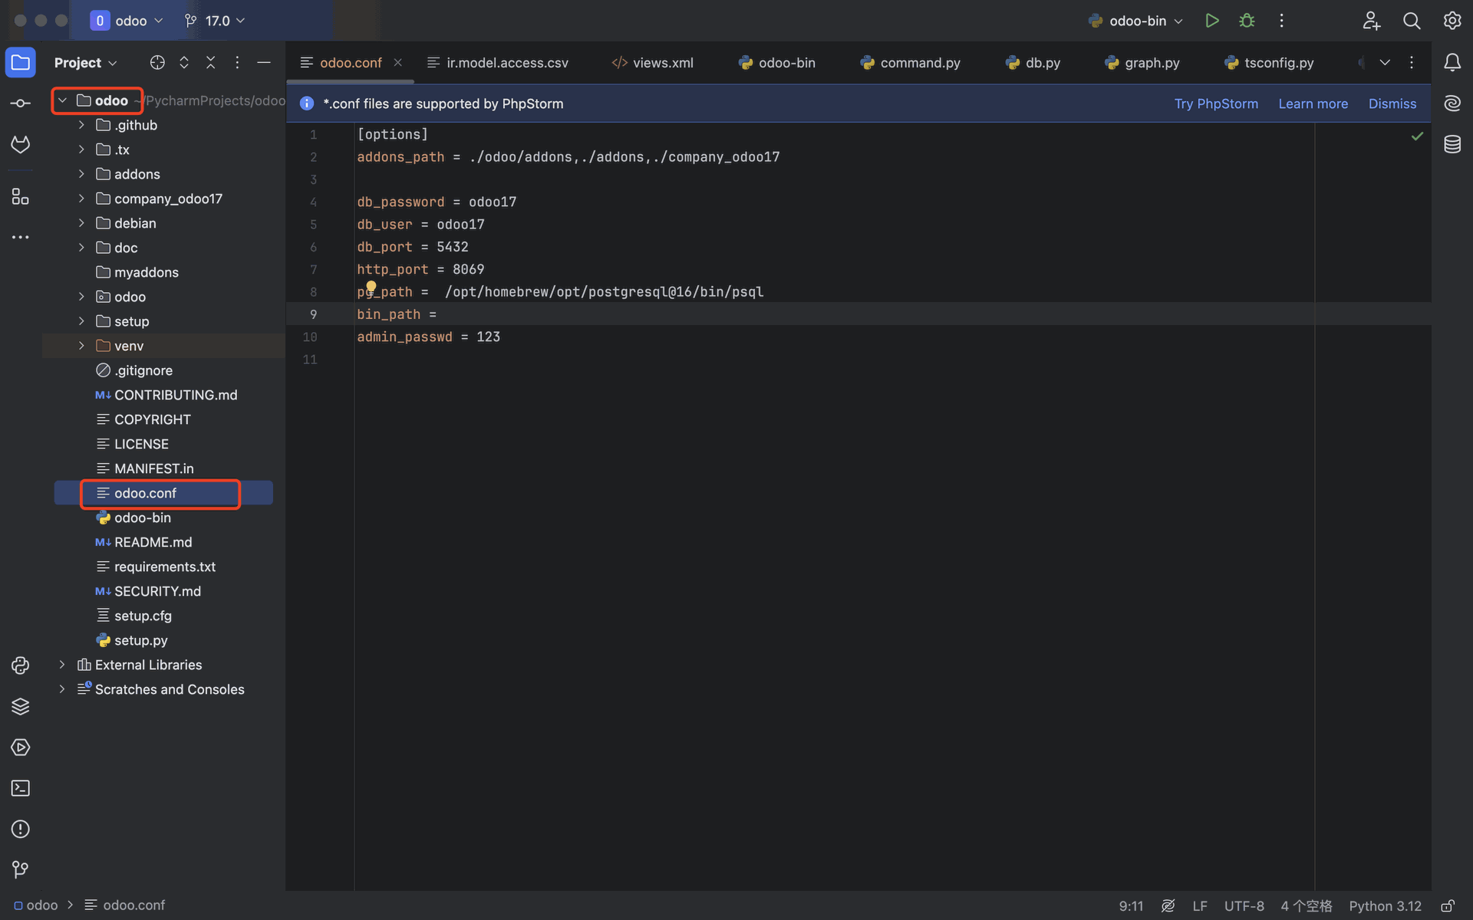Expand the .github folder
Screen dimensions: 1473x920
click(81, 125)
